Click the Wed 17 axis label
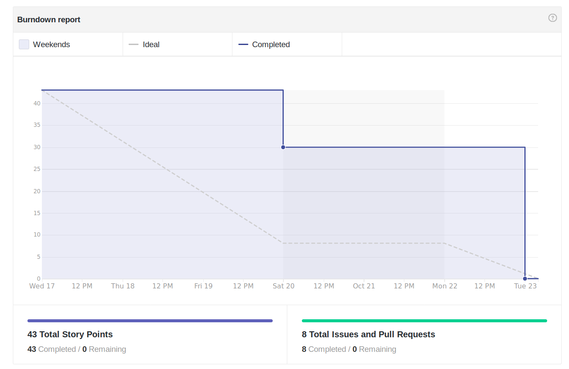 [x=42, y=286]
